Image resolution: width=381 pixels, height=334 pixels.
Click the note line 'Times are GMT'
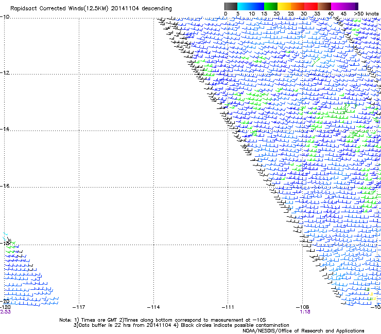[x=99, y=320]
